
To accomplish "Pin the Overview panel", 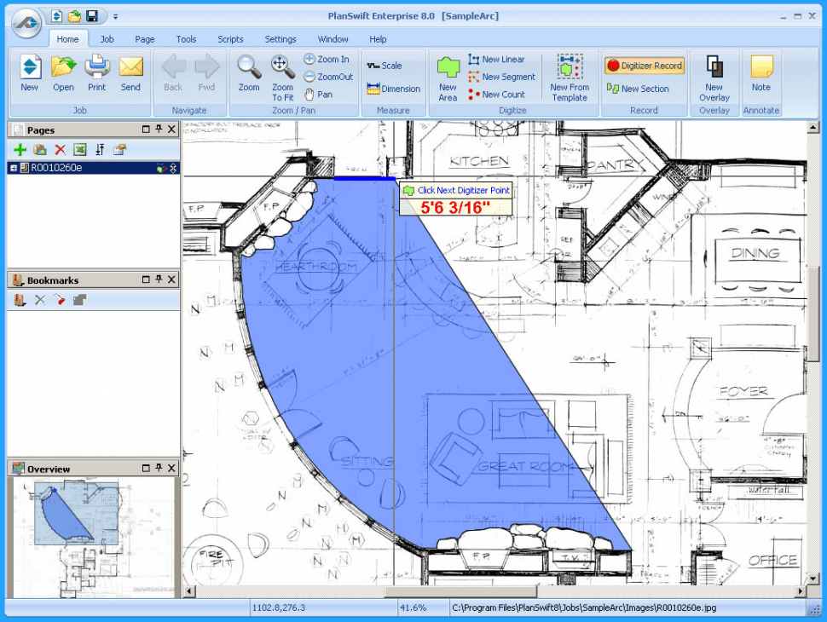I will tap(159, 468).
